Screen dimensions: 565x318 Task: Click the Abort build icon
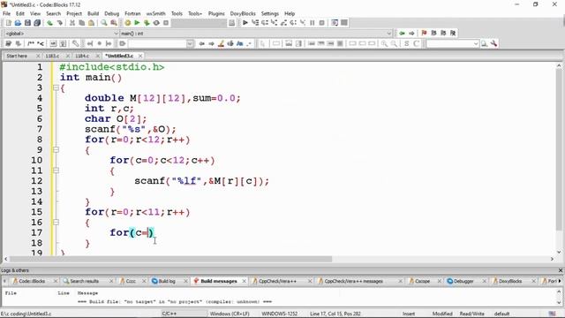[x=166, y=23]
